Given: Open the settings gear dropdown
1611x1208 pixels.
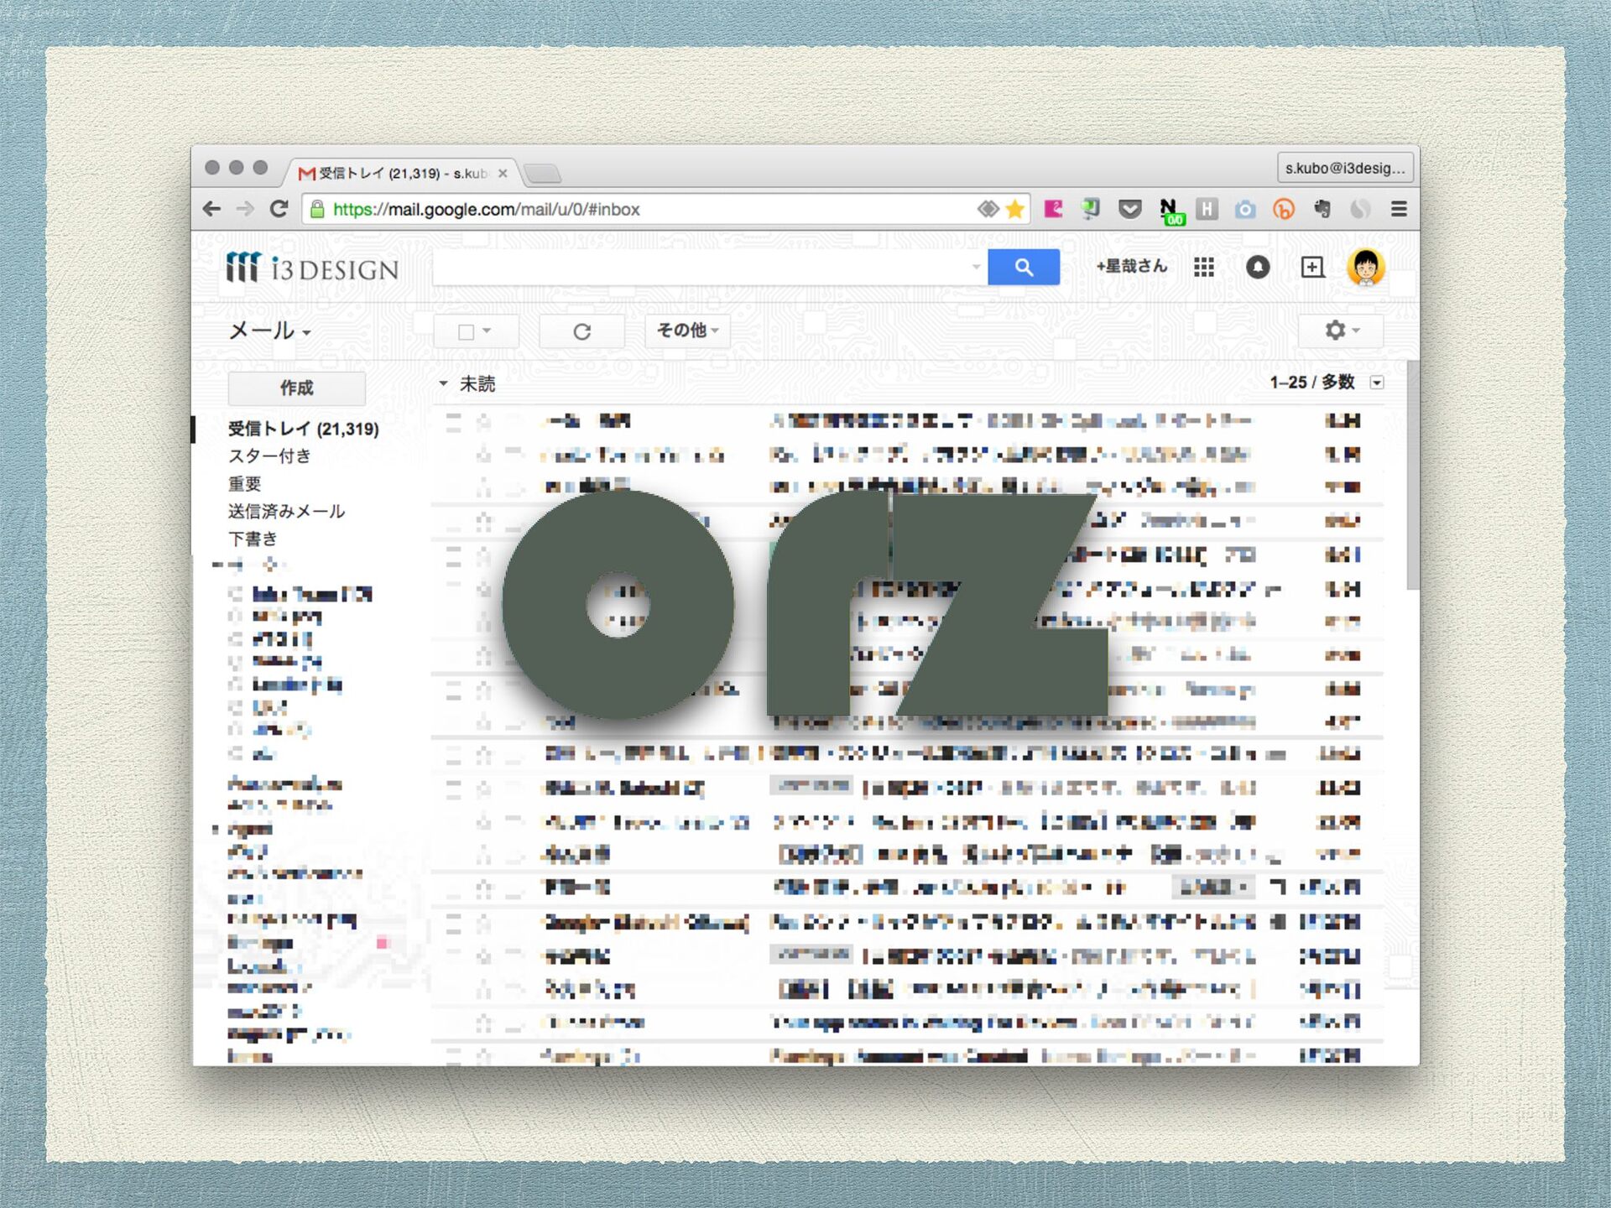Looking at the screenshot, I should [1340, 331].
